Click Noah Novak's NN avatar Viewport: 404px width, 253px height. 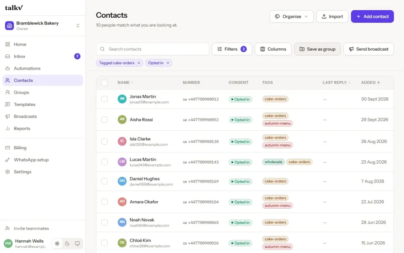pos(122,222)
